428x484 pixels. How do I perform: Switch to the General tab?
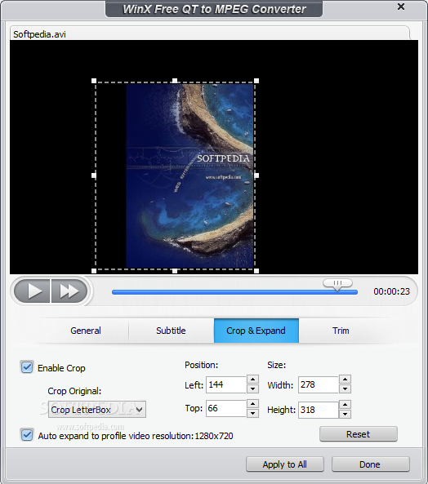click(x=86, y=331)
